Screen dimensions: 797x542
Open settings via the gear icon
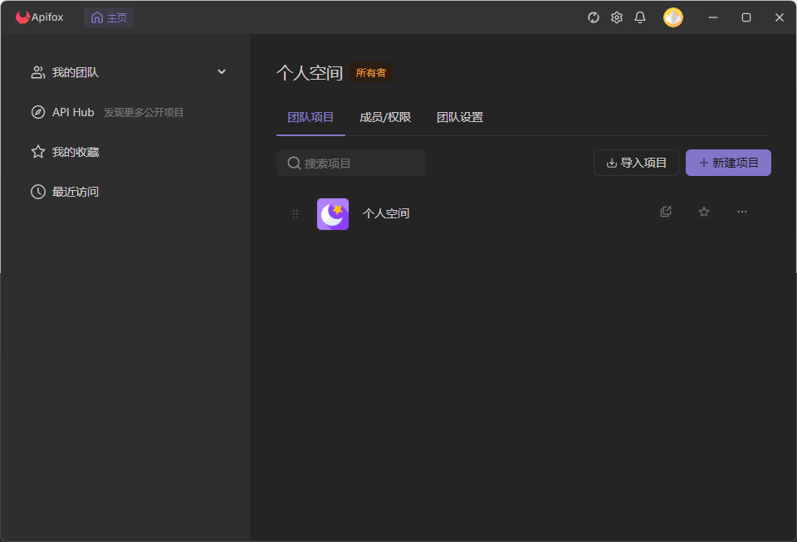pos(616,17)
